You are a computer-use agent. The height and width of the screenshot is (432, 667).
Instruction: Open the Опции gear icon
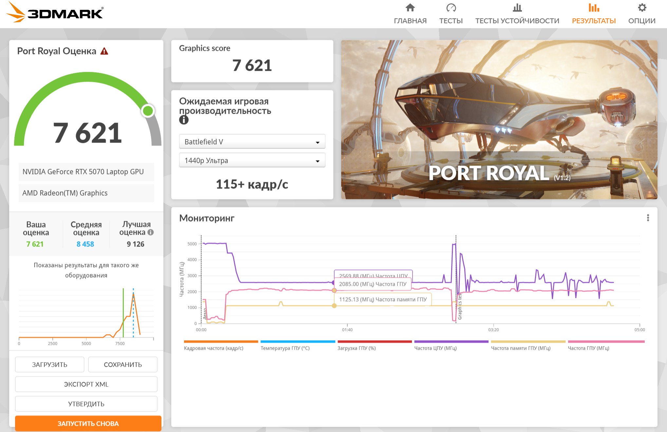[x=642, y=8]
